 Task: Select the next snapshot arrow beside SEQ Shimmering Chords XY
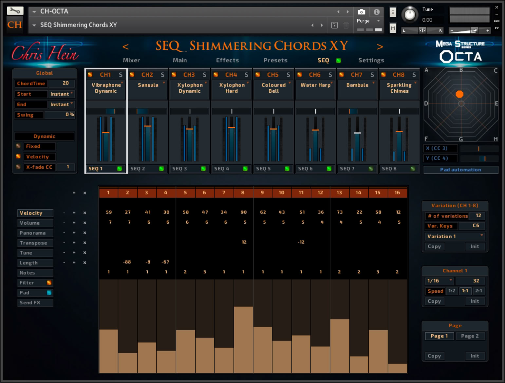point(322,25)
